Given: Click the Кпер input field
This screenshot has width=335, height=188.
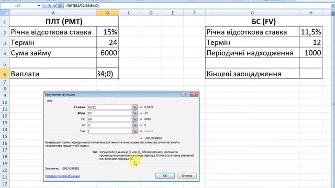Looking at the screenshot, I should coord(109,113).
